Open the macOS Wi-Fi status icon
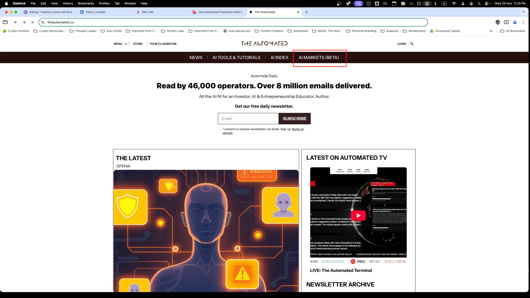 point(454,4)
